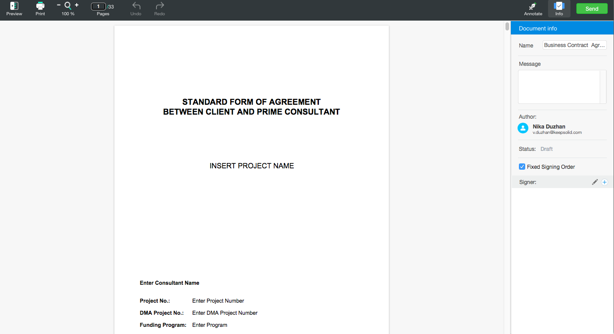Click into the Message text box
Viewport: 614px width, 334px height.
coord(559,87)
